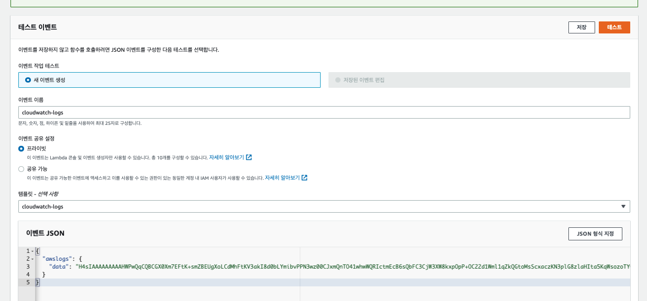Click line number 5 in the editor gutter
Viewport: 647px width, 301px height.
pyautogui.click(x=28, y=282)
